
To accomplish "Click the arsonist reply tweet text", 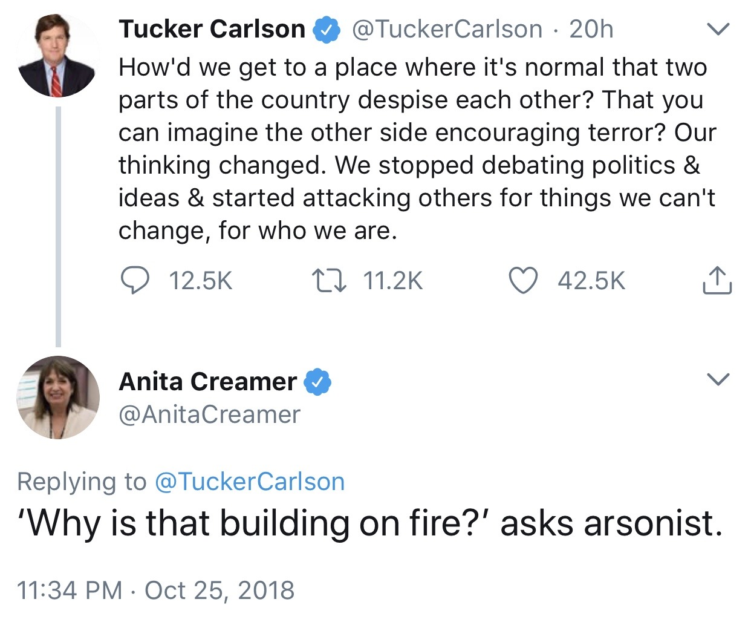I will (370, 523).
